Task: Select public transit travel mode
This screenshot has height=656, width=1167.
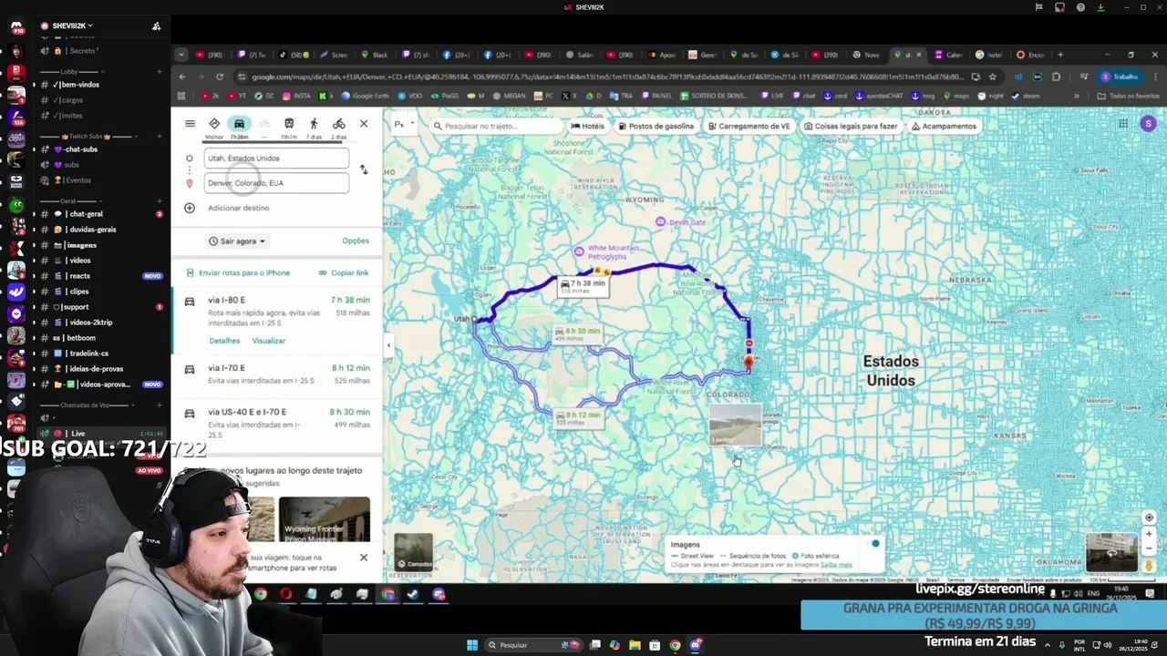Action: pyautogui.click(x=289, y=124)
